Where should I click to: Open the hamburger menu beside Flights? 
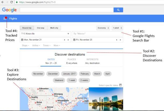5,19
